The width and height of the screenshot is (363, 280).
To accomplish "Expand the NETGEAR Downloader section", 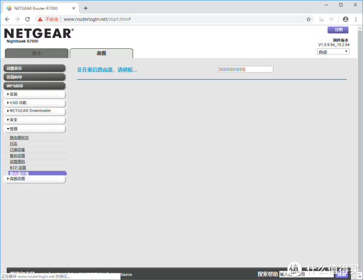I will [34, 111].
